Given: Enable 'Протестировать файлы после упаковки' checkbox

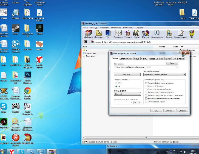Looking at the screenshot, I should pyautogui.click(x=146, y=98).
